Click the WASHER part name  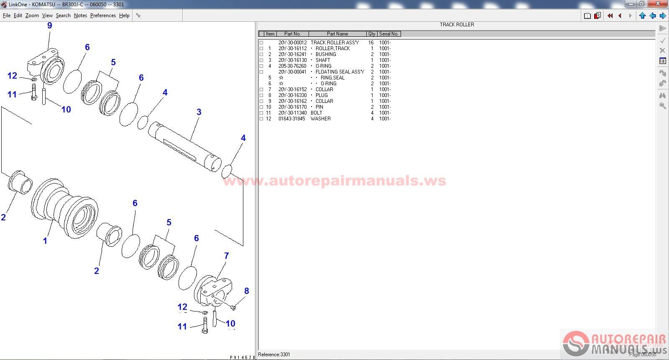coord(321,119)
